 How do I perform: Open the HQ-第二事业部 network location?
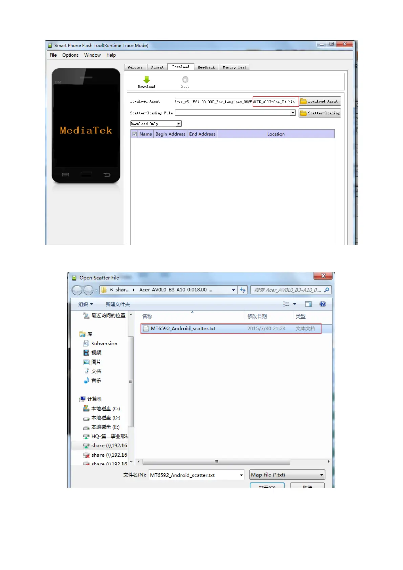pyautogui.click(x=105, y=436)
